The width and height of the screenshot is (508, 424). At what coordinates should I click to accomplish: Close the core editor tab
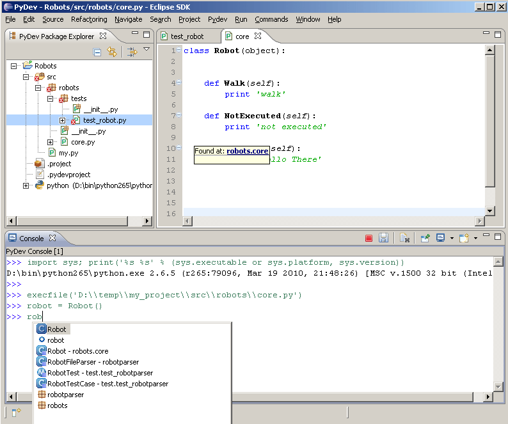click(258, 36)
